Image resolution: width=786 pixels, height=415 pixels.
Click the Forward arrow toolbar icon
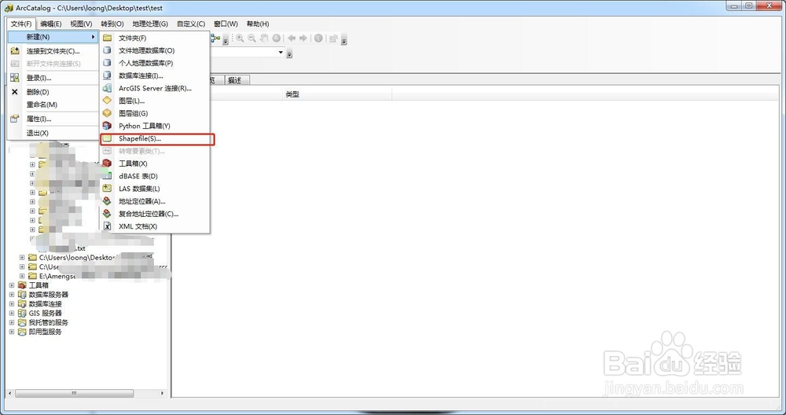(303, 38)
